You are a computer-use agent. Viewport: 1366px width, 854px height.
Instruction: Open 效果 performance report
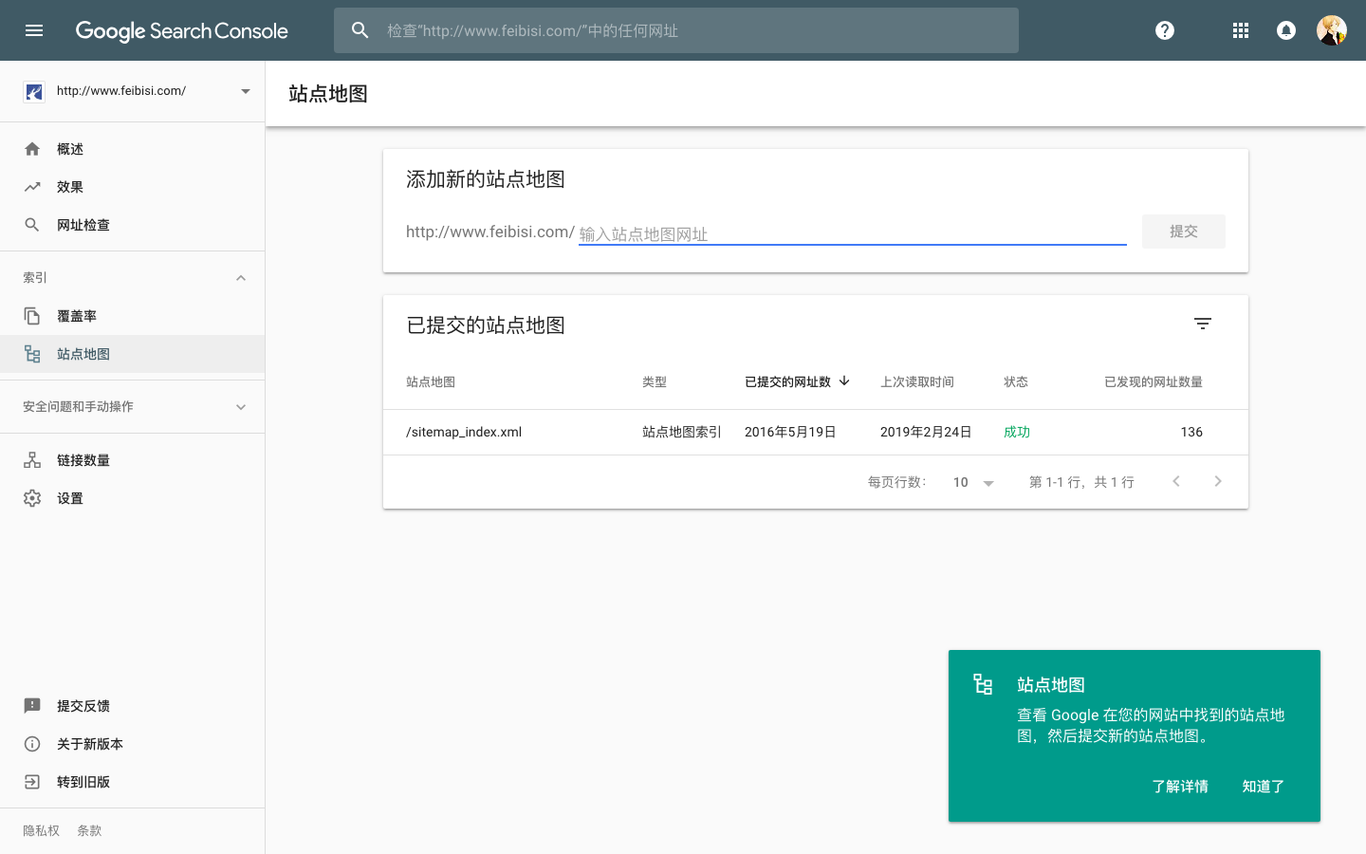point(132,187)
